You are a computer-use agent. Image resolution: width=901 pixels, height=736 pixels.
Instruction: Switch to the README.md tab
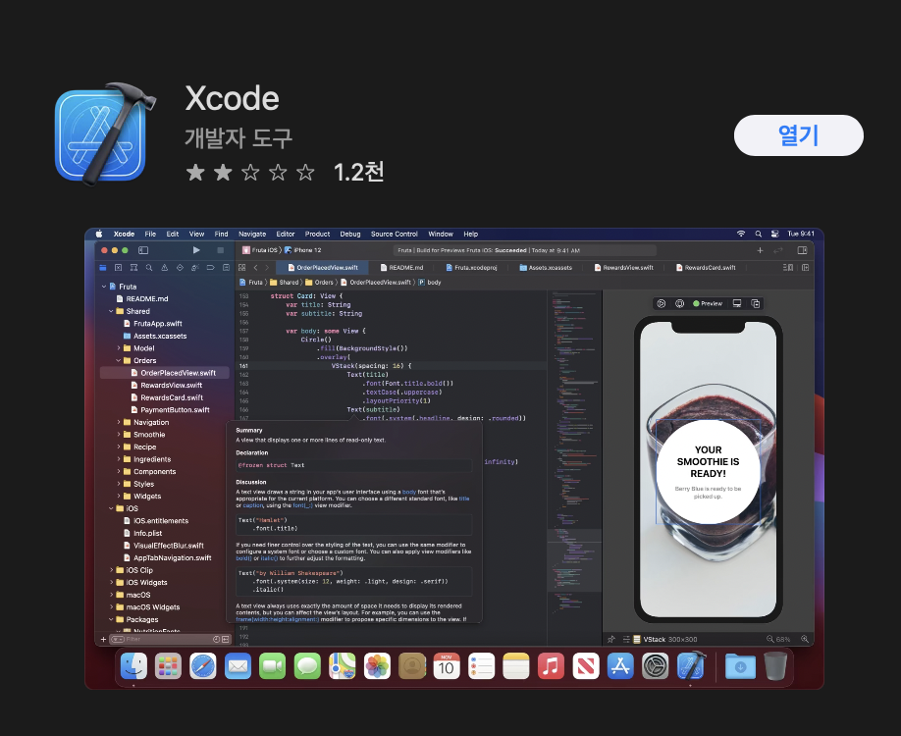401,267
